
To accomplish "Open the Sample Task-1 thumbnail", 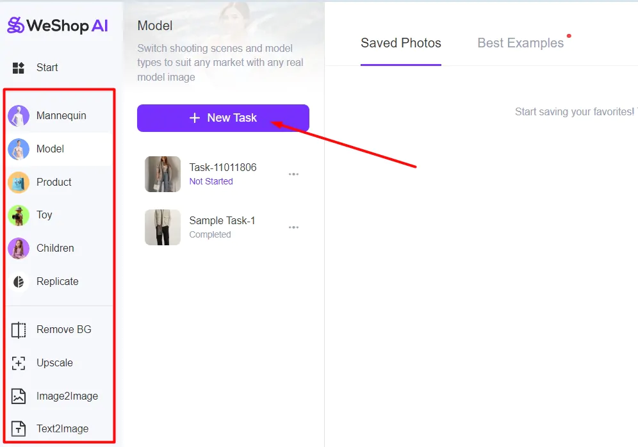I will pyautogui.click(x=163, y=227).
